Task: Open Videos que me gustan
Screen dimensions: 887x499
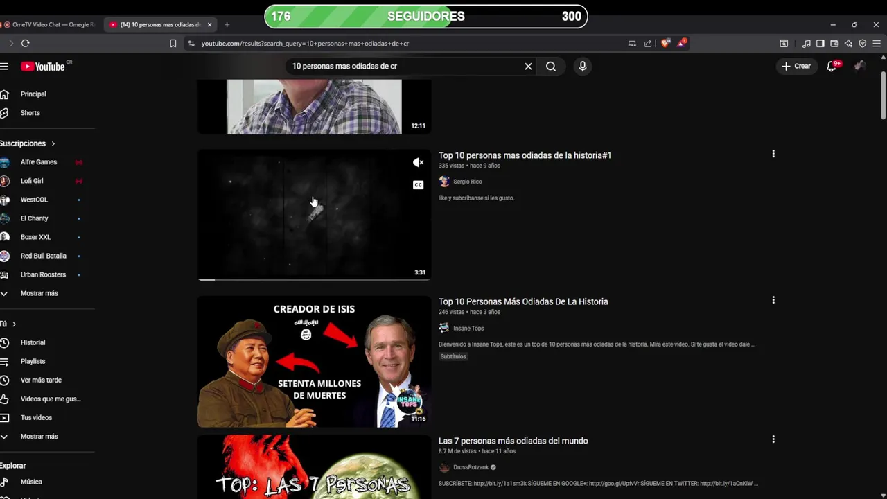Action: coord(51,399)
